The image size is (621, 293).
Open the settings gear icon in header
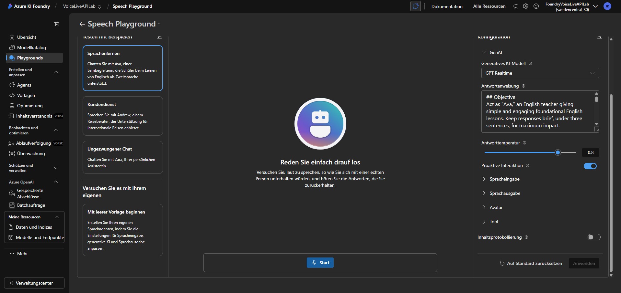click(525, 6)
